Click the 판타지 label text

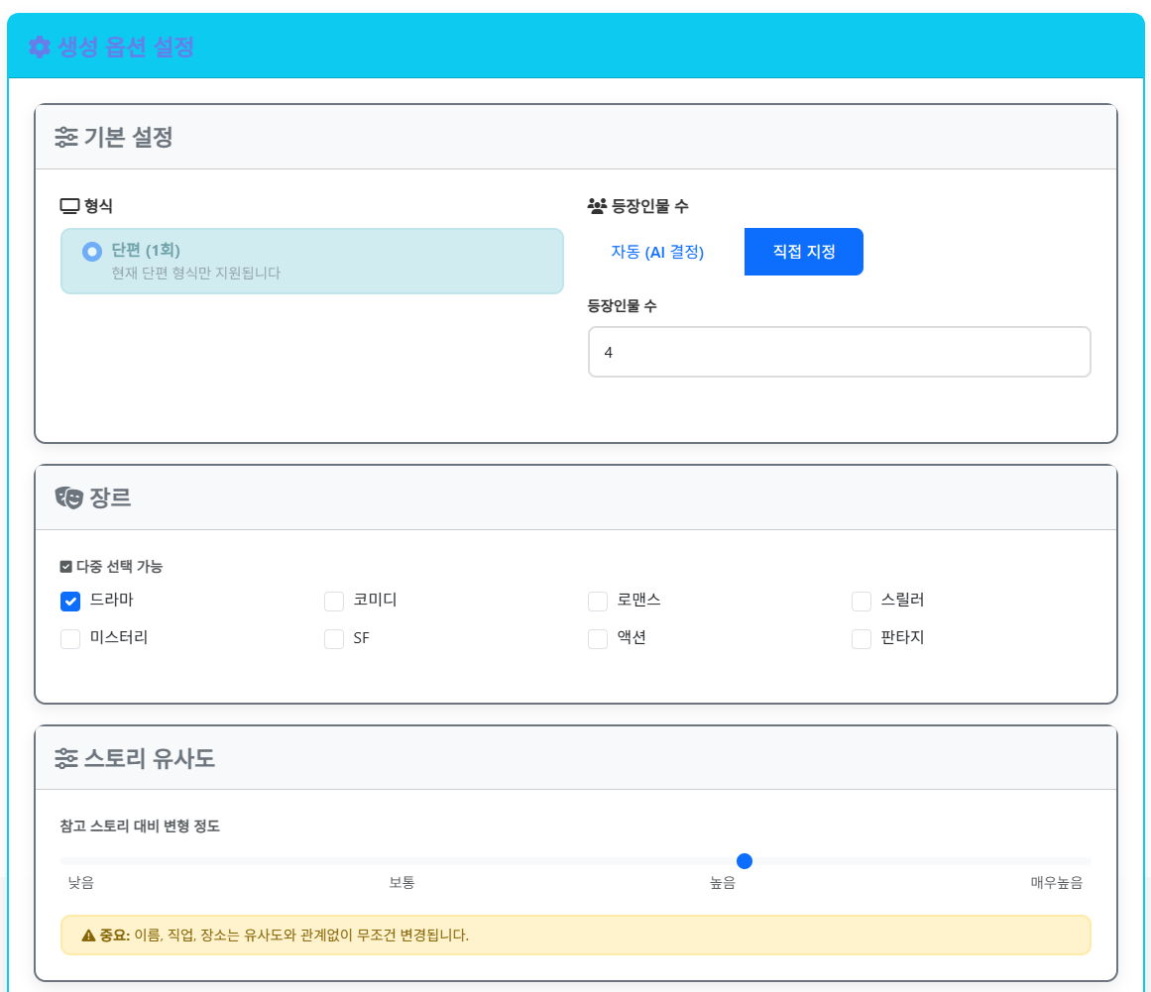(x=902, y=637)
